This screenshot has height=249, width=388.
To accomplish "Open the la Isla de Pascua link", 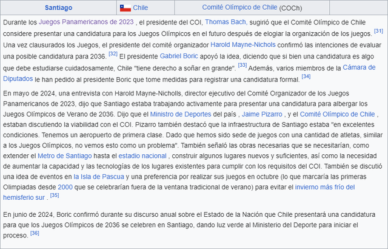I will pos(99,177).
